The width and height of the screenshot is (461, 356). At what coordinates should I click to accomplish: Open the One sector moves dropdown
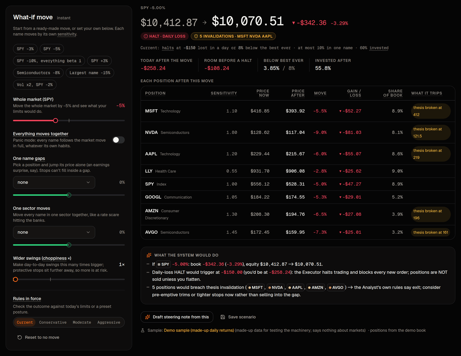point(54,232)
